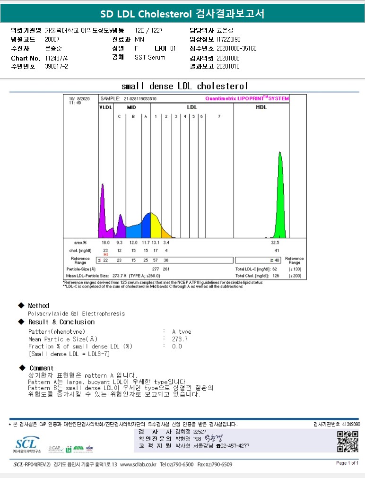Click the www.scllab.co.kr website address

(138, 464)
